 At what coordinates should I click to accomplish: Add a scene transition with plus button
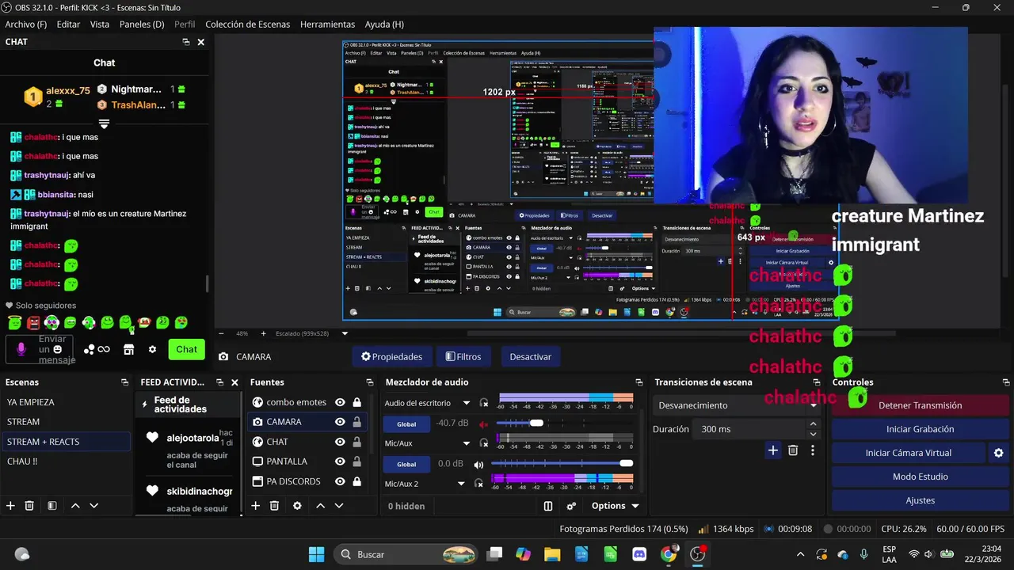pyautogui.click(x=773, y=450)
